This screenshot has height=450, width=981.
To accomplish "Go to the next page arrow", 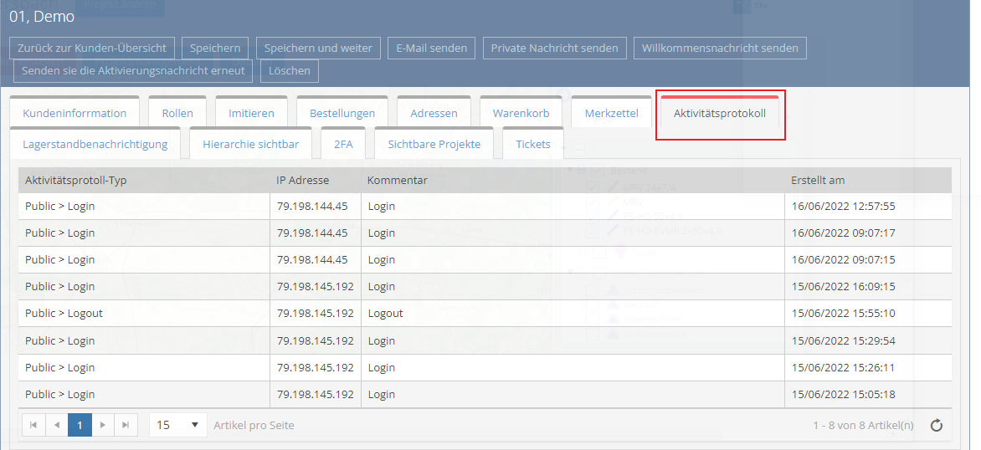I will [x=102, y=425].
